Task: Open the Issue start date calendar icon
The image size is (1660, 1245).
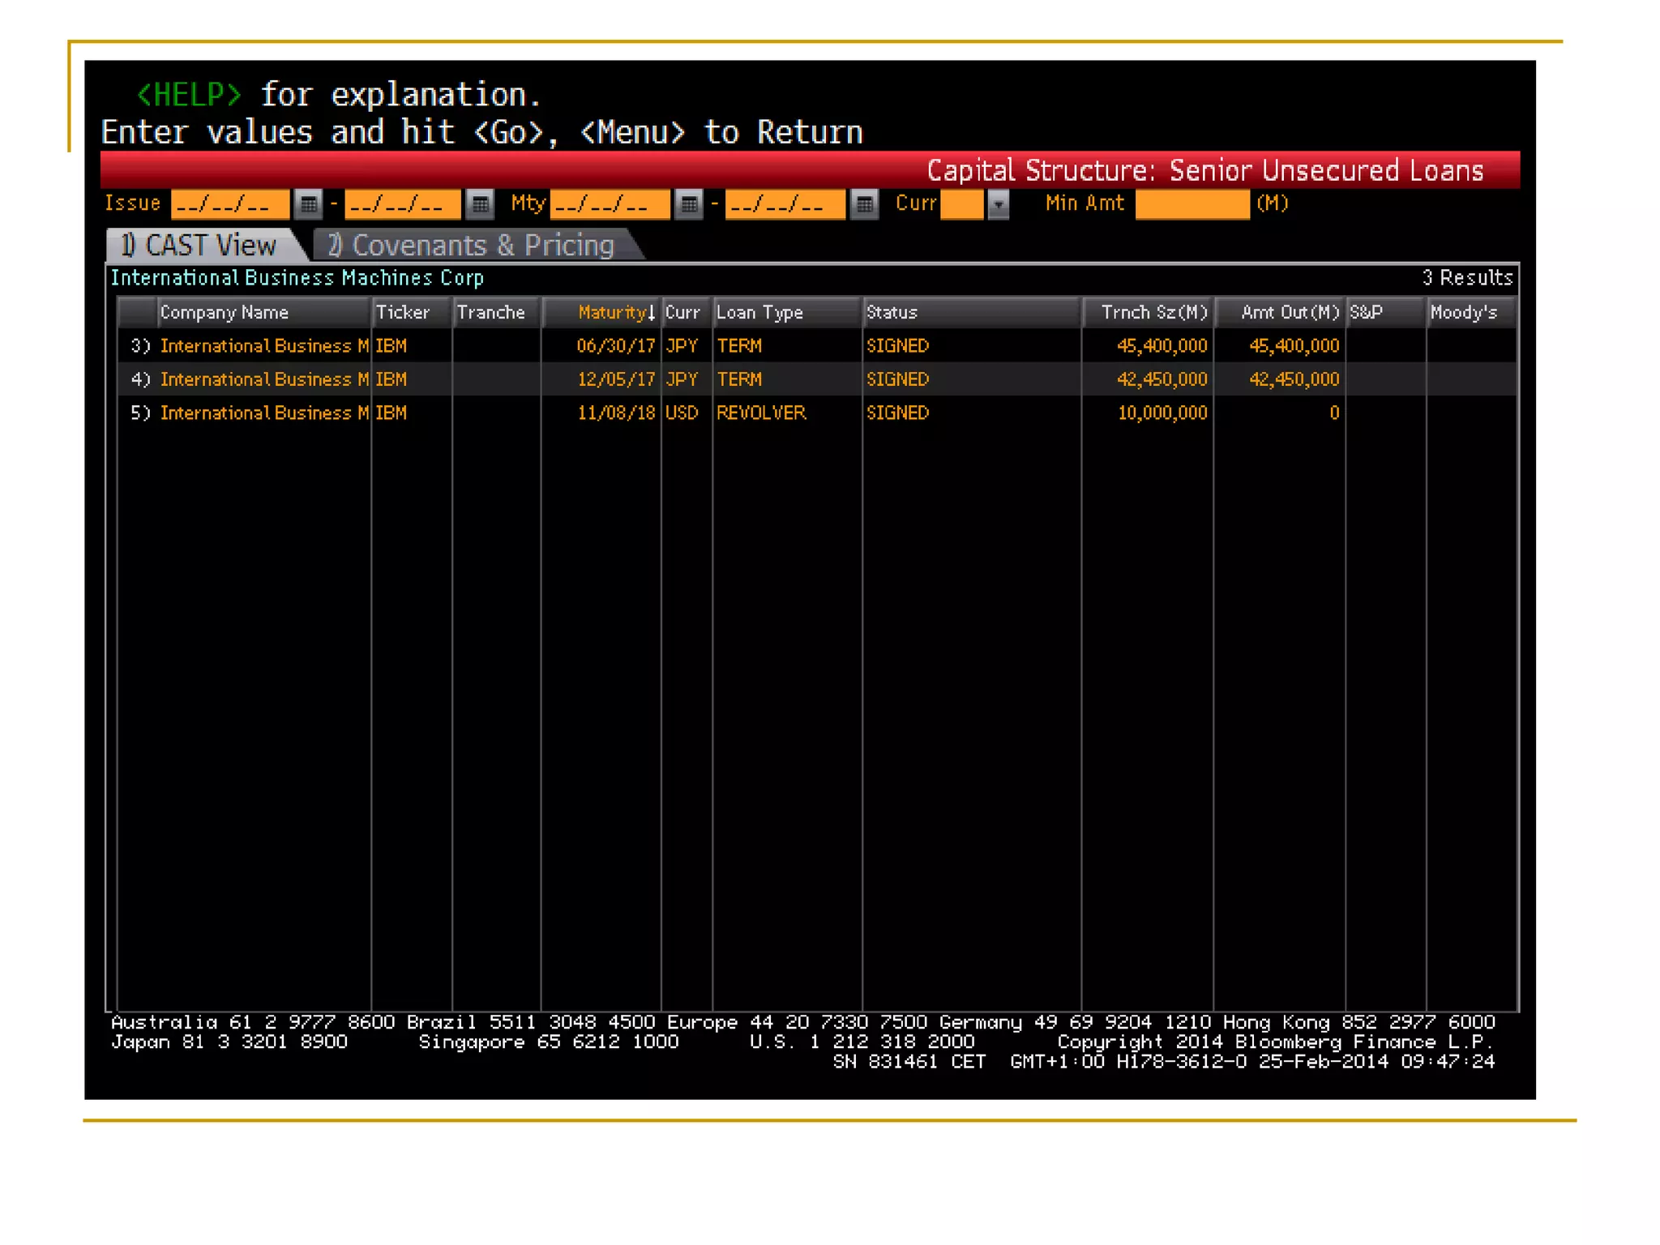Action: click(308, 204)
